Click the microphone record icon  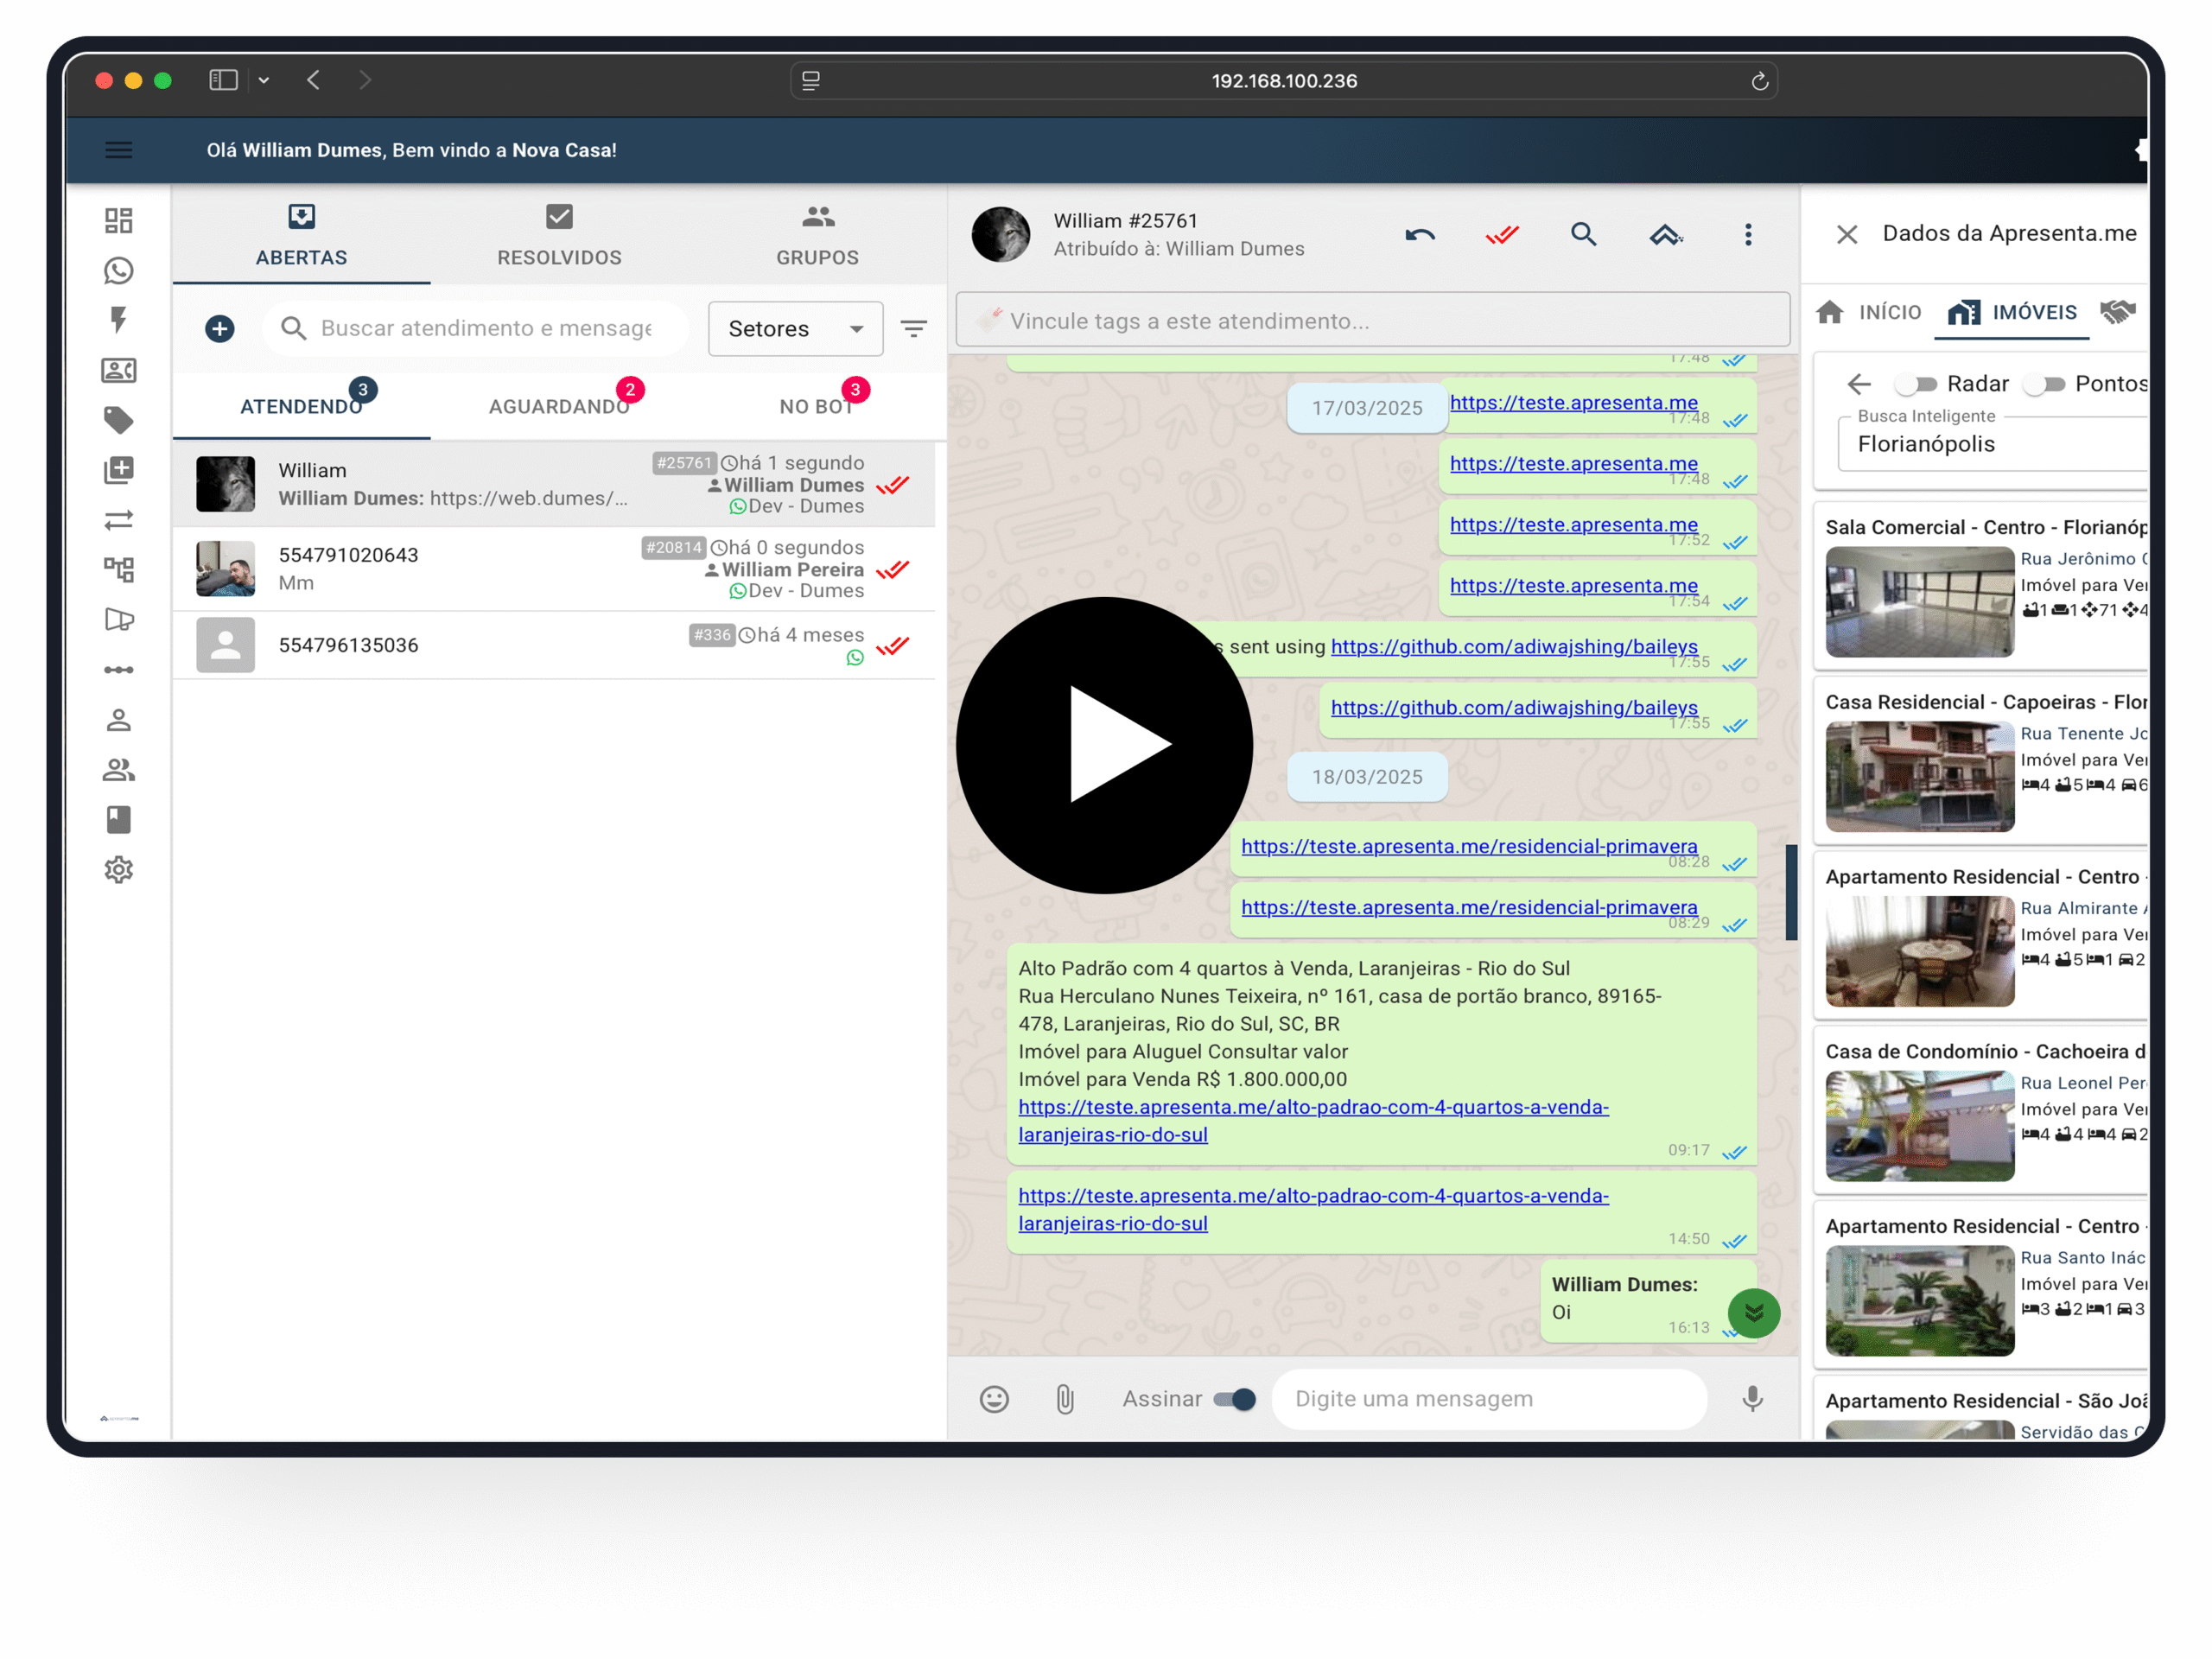1752,1398
